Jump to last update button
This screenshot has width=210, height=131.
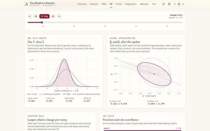click(59, 16)
